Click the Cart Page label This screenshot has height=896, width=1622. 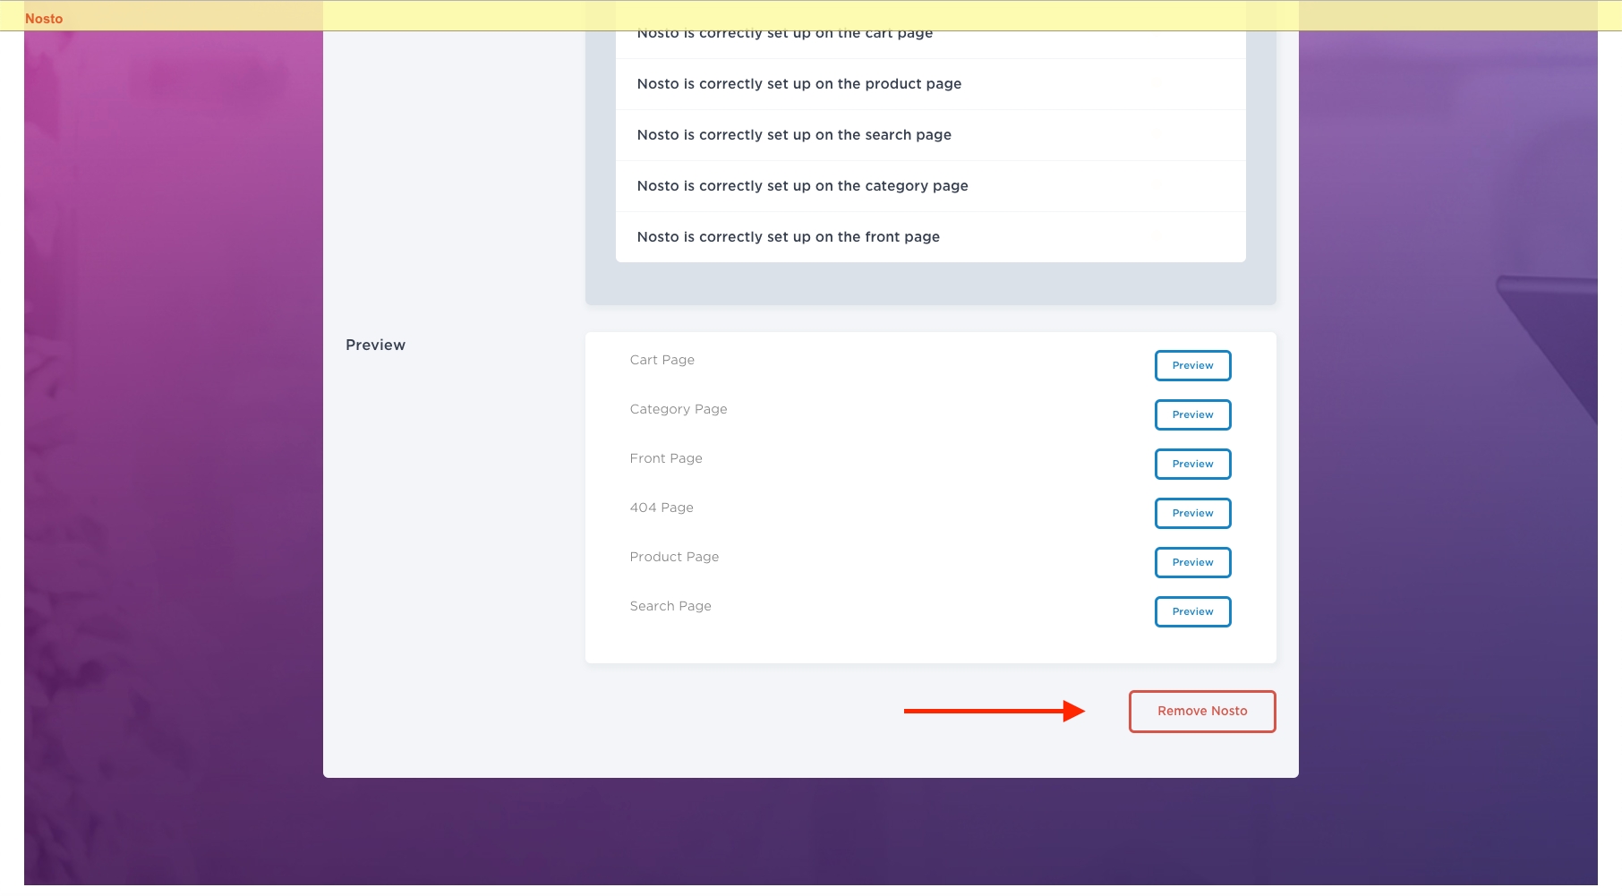tap(662, 360)
